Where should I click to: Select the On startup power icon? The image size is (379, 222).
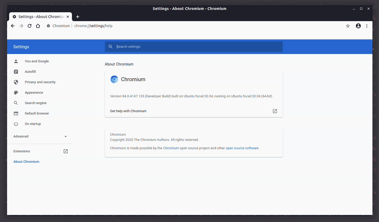(x=16, y=124)
